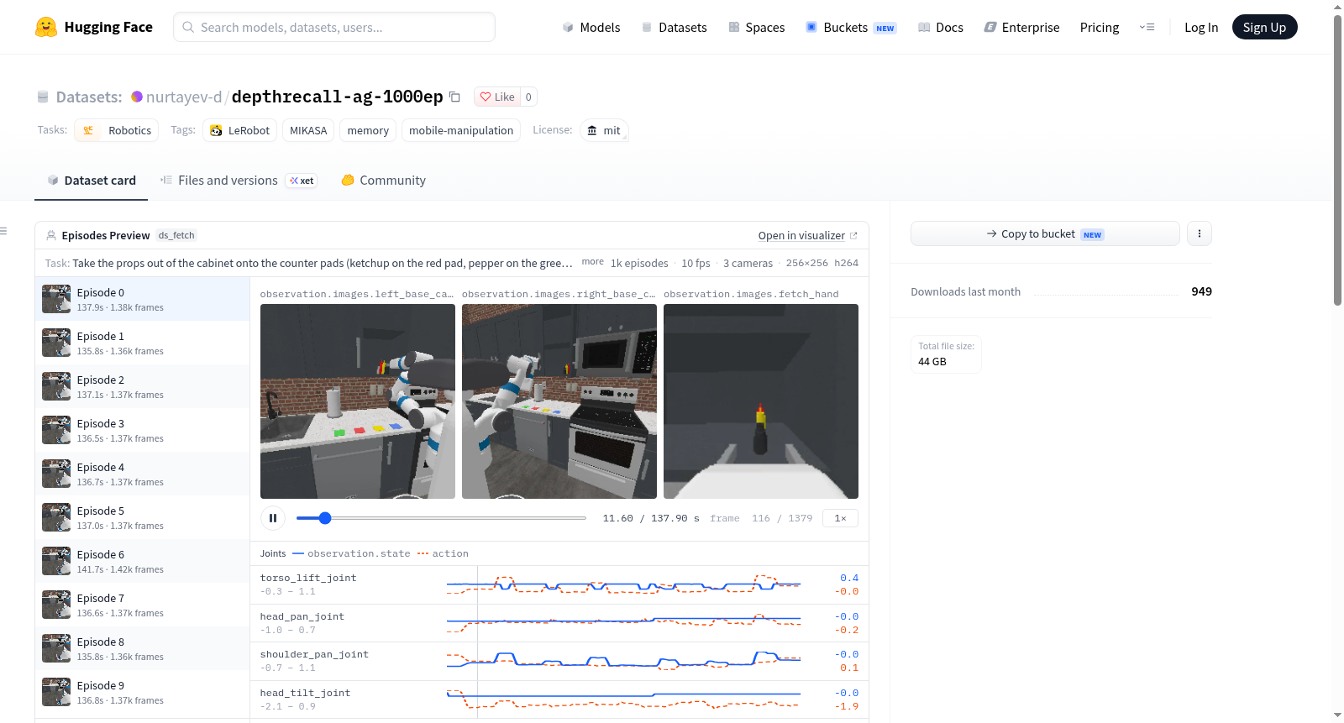Select Episode 7 in the list
Viewport: 1344px width, 723px height.
click(143, 605)
